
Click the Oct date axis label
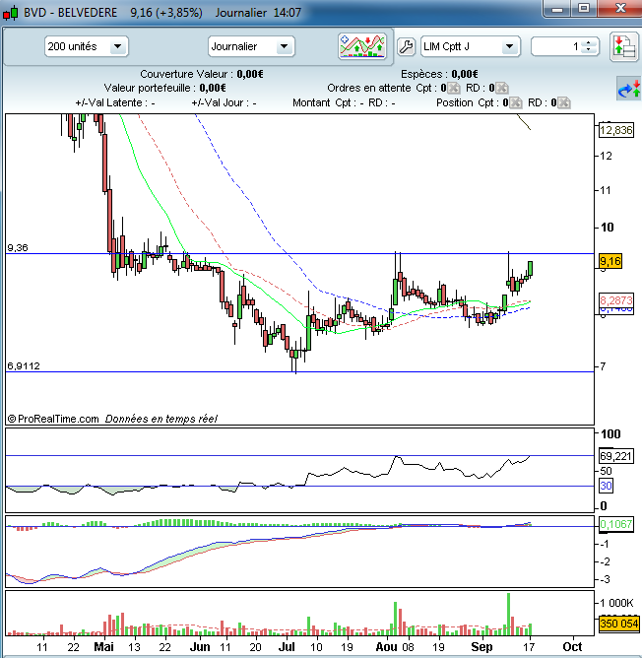click(x=572, y=646)
